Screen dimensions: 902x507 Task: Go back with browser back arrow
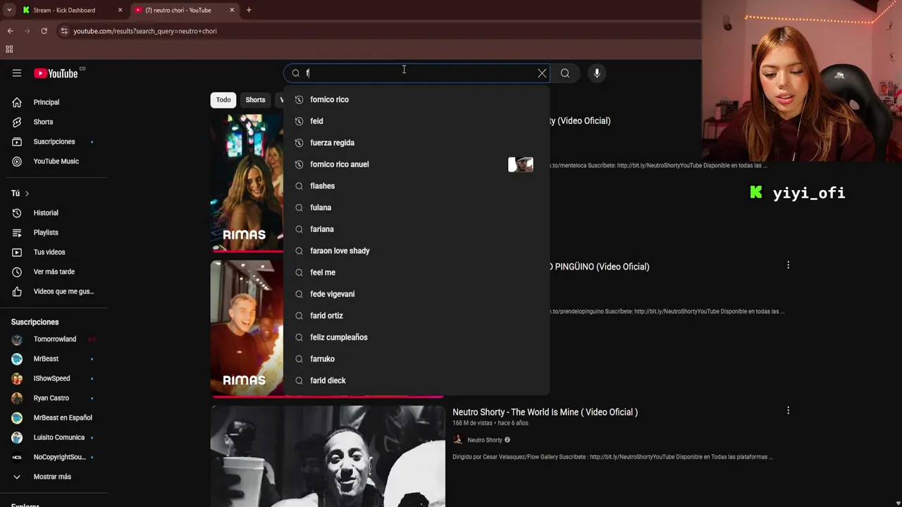10,31
